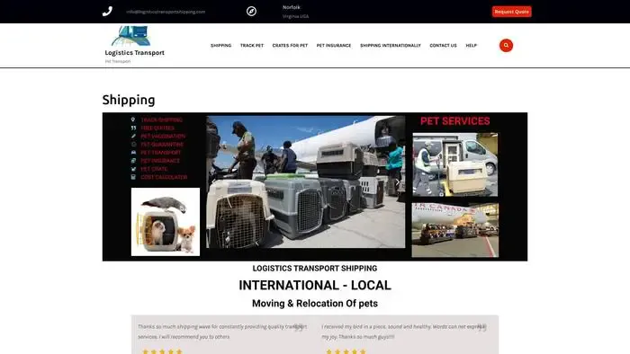This screenshot has height=354, width=630.
Task: Click the info email address in the top bar
Action: click(166, 12)
